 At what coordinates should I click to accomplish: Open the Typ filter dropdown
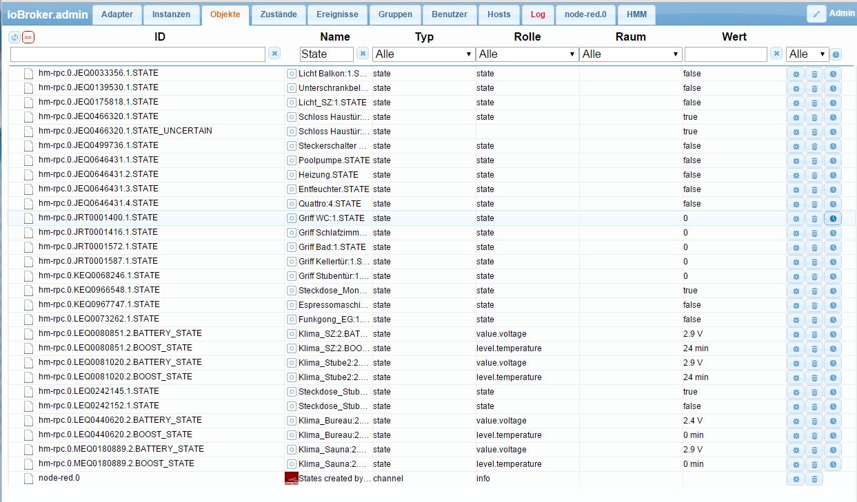[424, 54]
